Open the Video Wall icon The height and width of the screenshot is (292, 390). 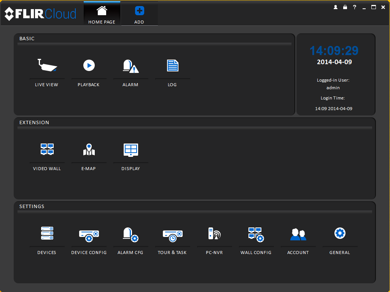pos(47,149)
